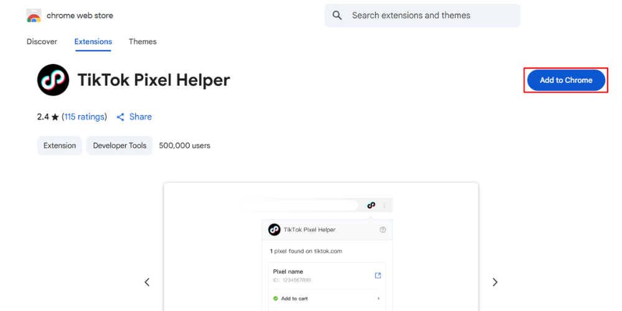This screenshot has width=622, height=311.
Task: Open the Extensions tab
Action: tap(93, 42)
